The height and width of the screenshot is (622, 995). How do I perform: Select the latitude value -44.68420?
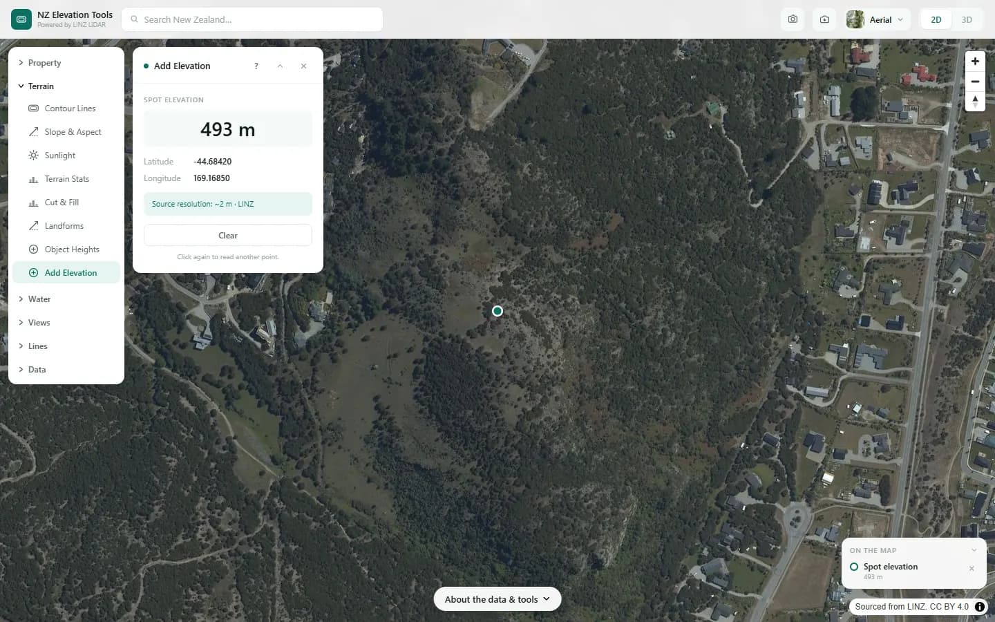click(213, 162)
